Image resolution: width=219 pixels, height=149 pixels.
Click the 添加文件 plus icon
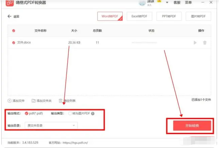10,101
